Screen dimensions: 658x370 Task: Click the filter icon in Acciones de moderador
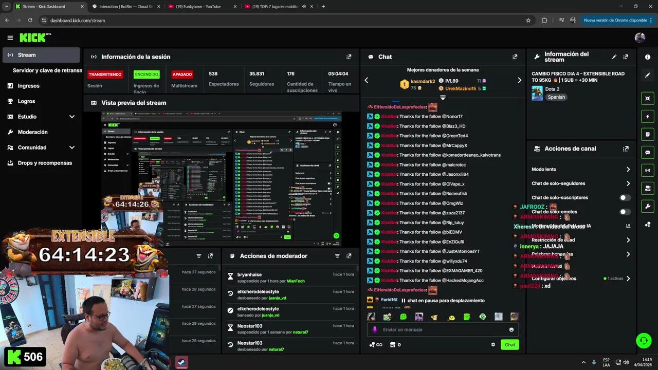click(337, 255)
